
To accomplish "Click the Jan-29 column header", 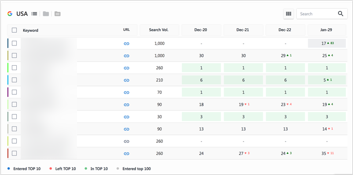I will coord(327,30).
